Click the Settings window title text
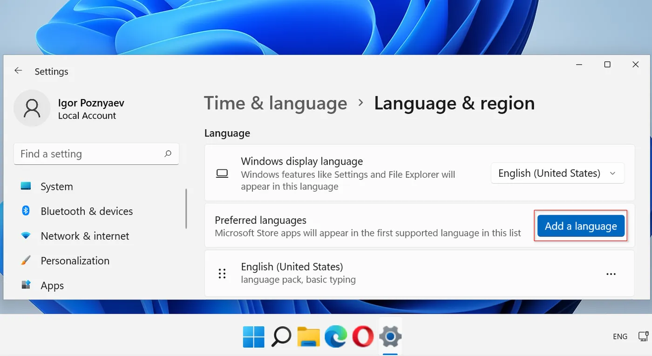 (x=51, y=71)
